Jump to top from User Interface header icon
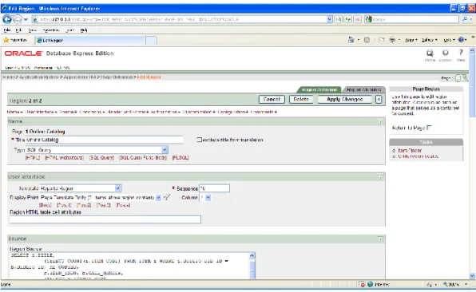 (380, 177)
